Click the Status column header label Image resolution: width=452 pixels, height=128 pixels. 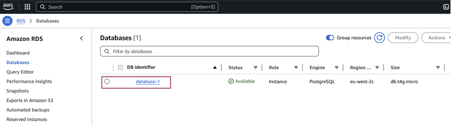pos(236,68)
